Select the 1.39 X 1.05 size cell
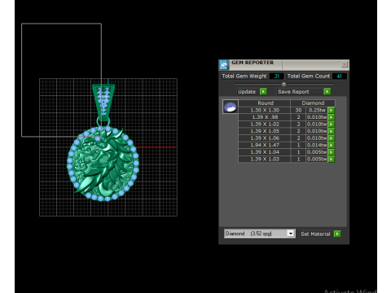The width and height of the screenshot is (391, 293). click(x=265, y=131)
